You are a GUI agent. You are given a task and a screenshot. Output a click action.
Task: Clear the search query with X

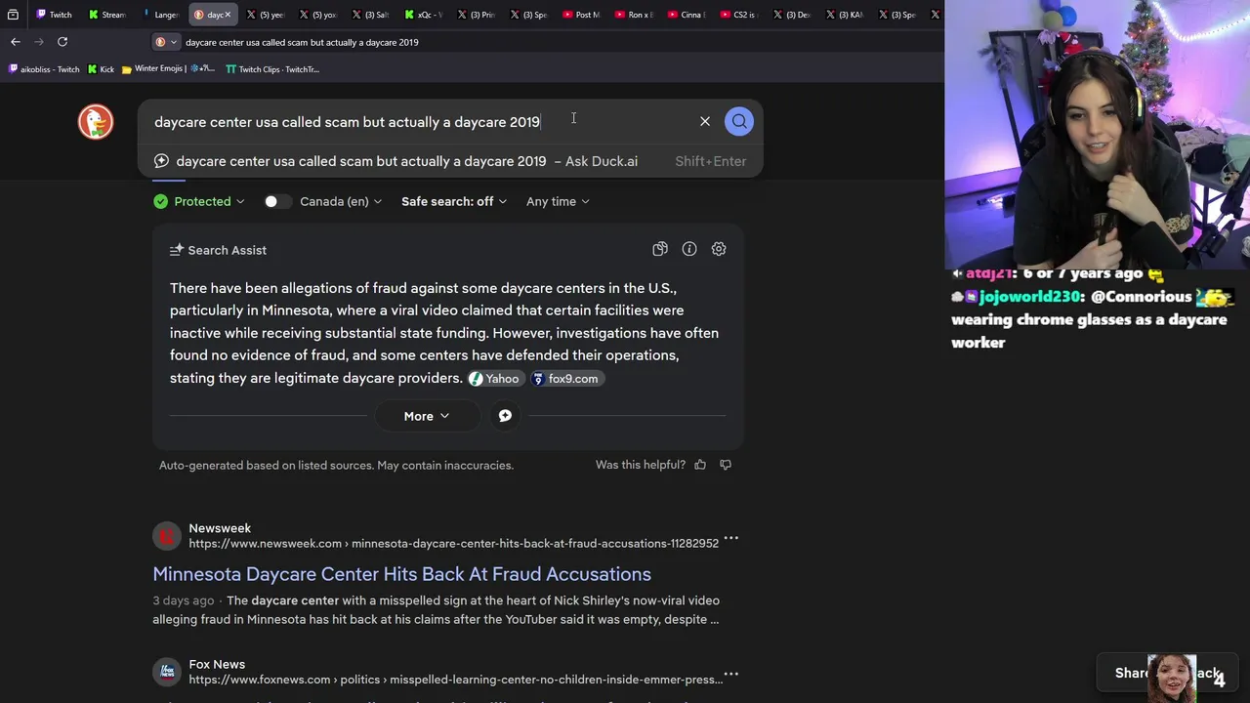point(705,121)
